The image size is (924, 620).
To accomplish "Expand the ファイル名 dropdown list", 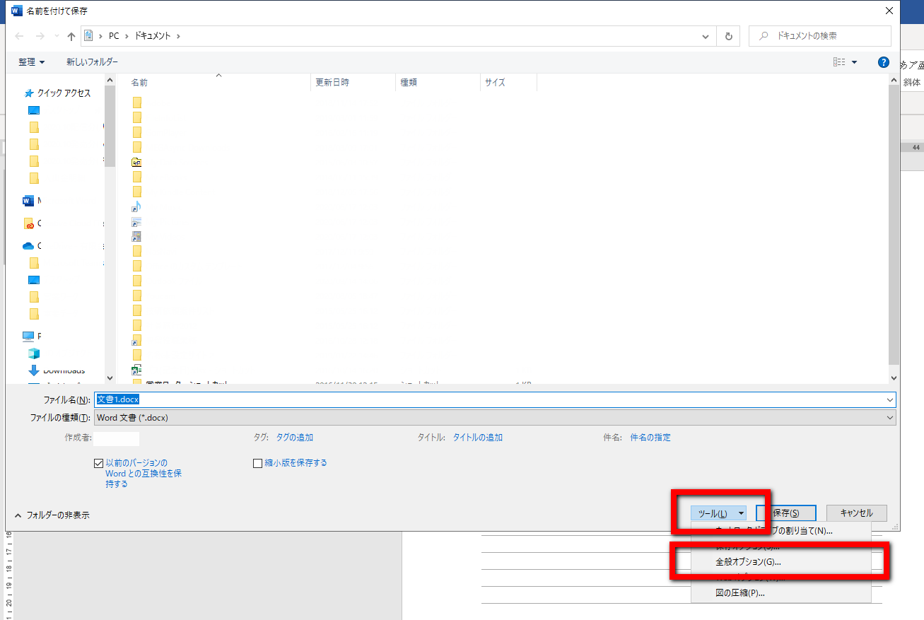I will pyautogui.click(x=889, y=399).
